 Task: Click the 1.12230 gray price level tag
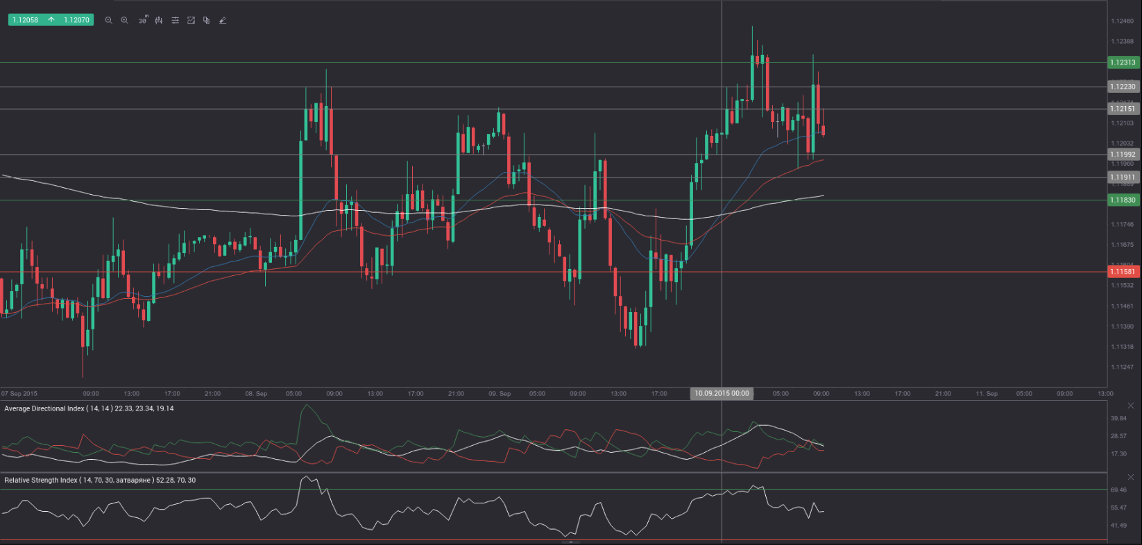click(1123, 87)
